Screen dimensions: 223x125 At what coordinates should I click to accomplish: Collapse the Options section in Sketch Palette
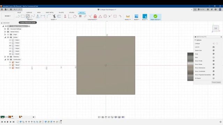(195, 40)
